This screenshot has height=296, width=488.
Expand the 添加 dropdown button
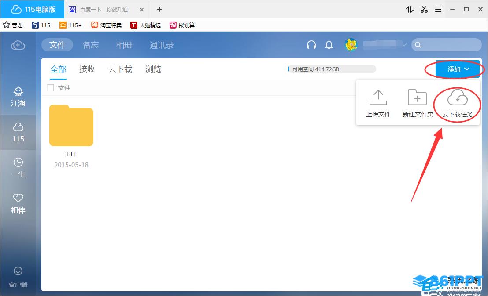pos(458,69)
